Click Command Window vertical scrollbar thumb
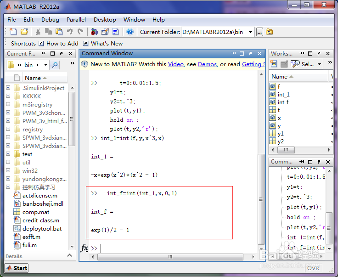The width and height of the screenshot is (338, 277). pos(261,199)
